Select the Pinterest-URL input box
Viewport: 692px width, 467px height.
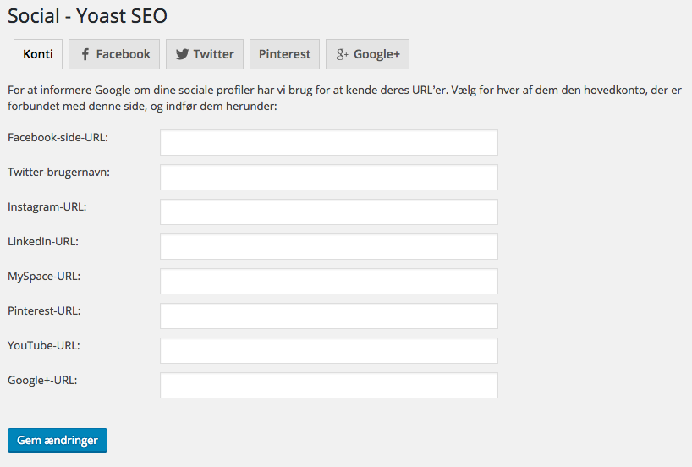pyautogui.click(x=329, y=316)
